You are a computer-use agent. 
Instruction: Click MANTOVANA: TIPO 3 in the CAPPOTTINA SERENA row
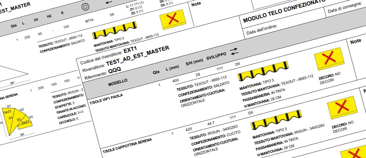tap(270, 133)
